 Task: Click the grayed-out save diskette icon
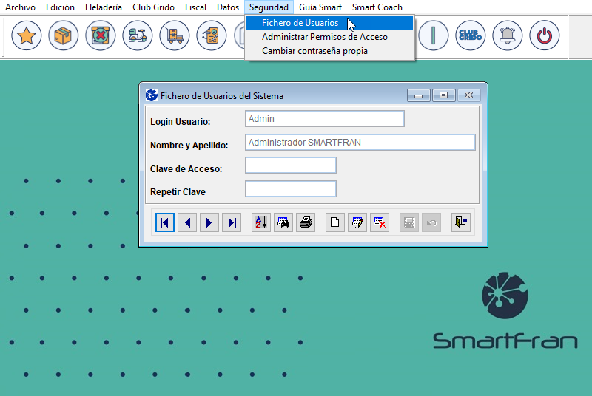(x=409, y=222)
